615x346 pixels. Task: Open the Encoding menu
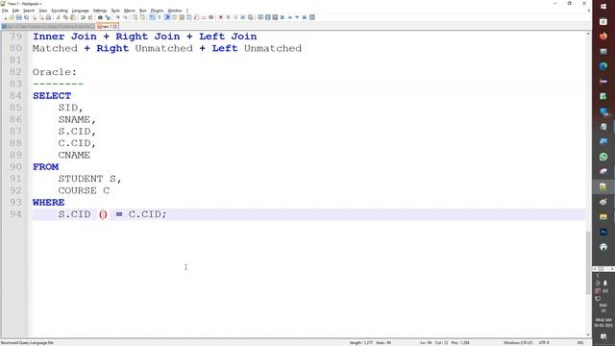(x=60, y=11)
